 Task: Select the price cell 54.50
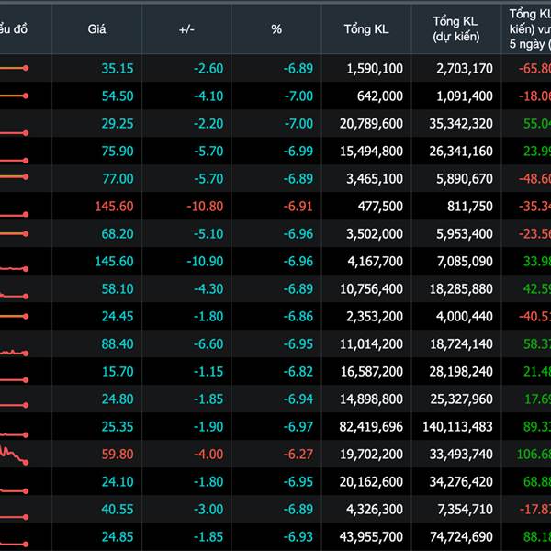pyautogui.click(x=118, y=96)
